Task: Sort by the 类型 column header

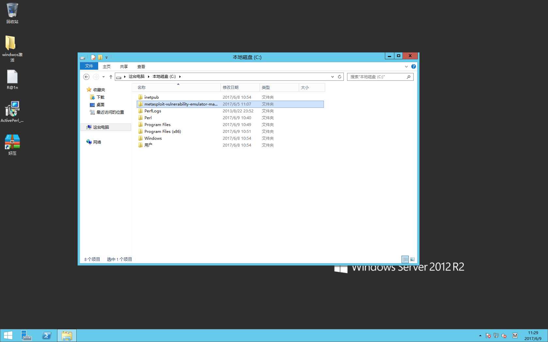Action: pyautogui.click(x=279, y=87)
